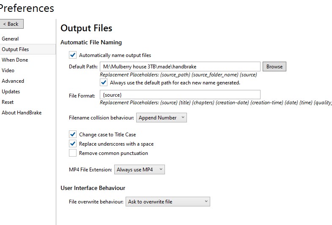Open the Reset preferences section
The image size is (332, 225).
(8, 102)
